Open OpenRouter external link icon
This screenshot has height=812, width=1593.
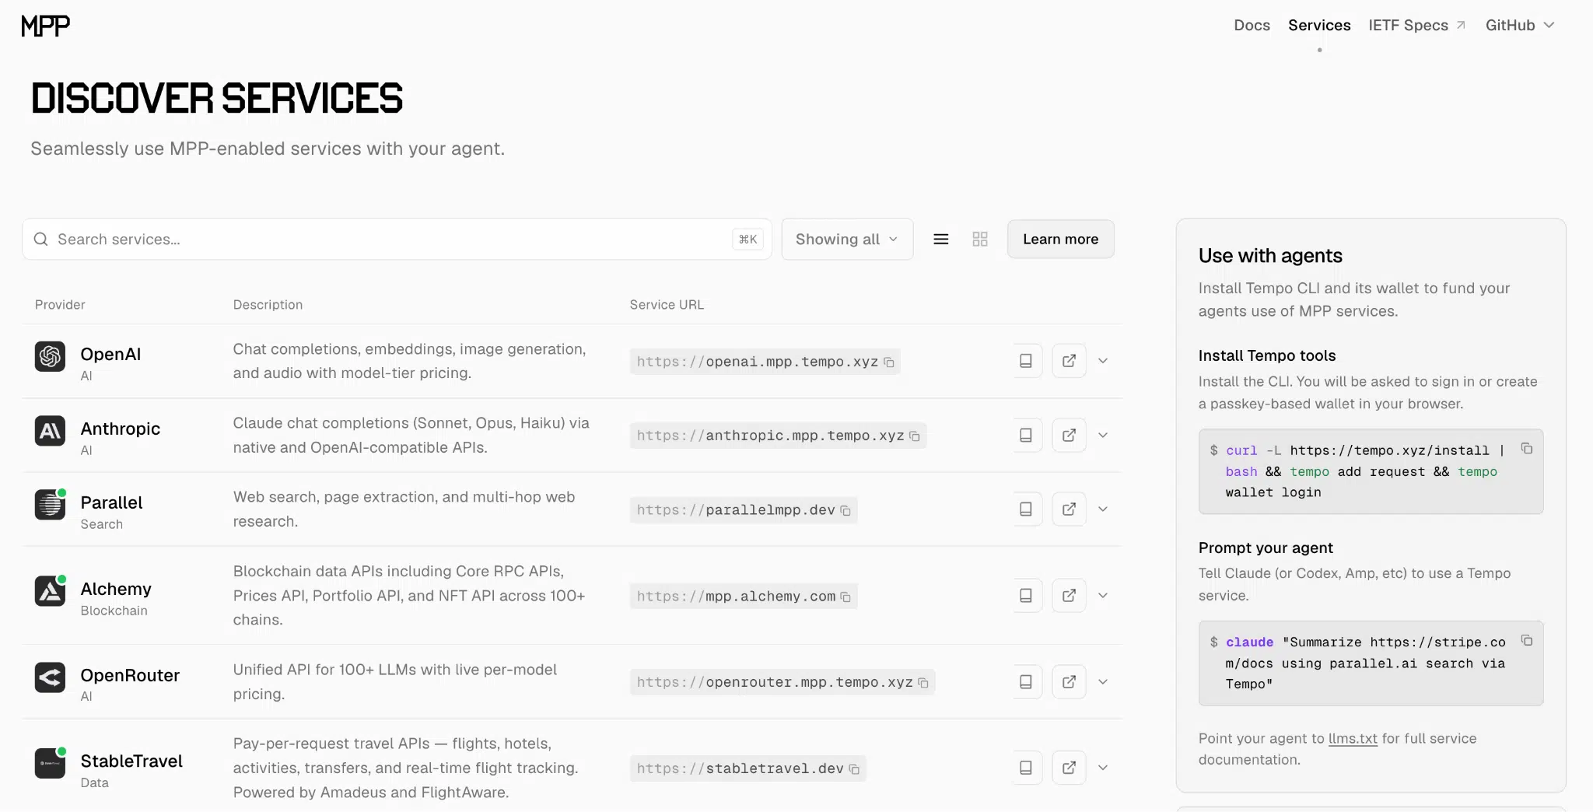click(x=1069, y=682)
